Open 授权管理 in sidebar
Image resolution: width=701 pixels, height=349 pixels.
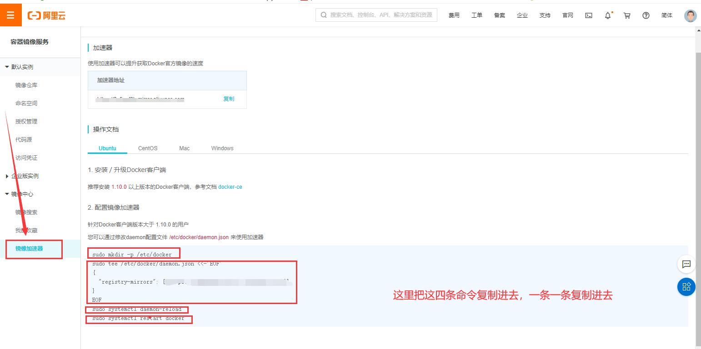click(26, 121)
